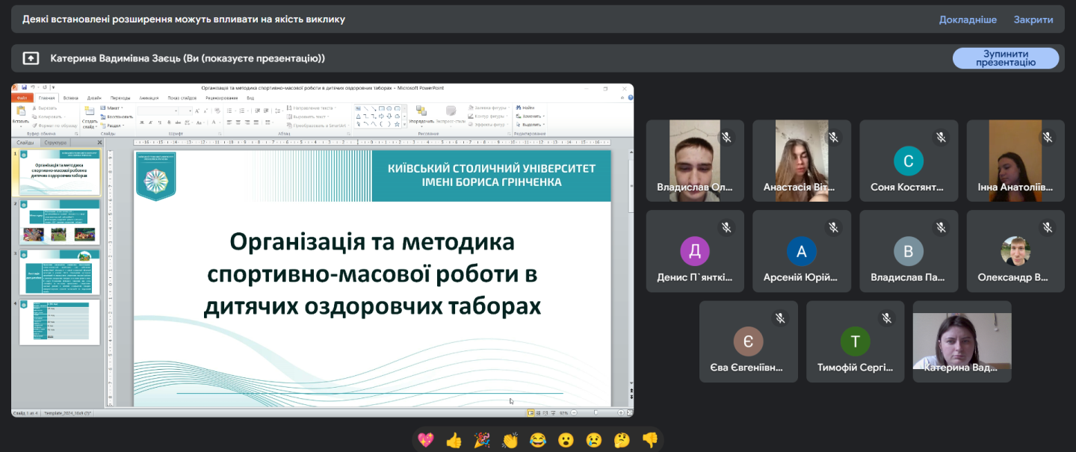Open the Макет layout dropdown
This screenshot has width=1076, height=452.
114,108
